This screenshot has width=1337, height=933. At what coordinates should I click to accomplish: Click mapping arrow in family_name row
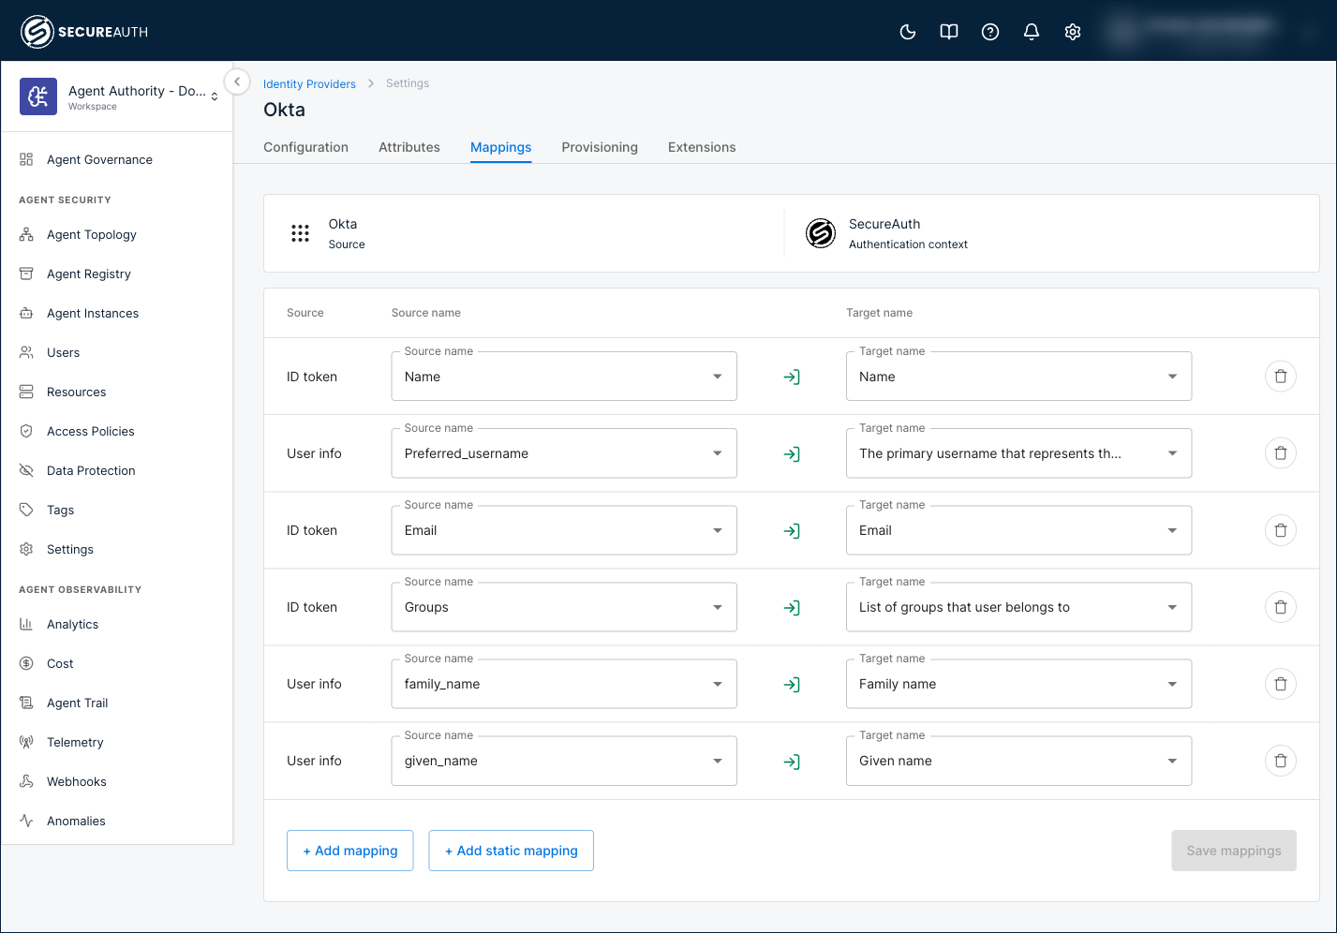click(792, 685)
